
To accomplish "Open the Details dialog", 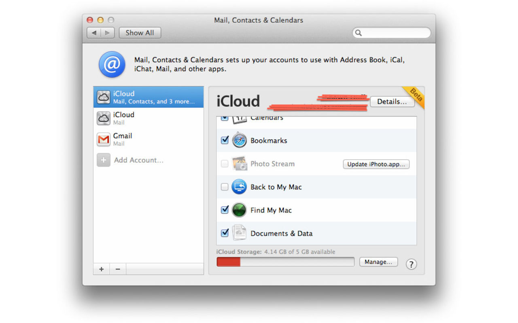I will [392, 101].
